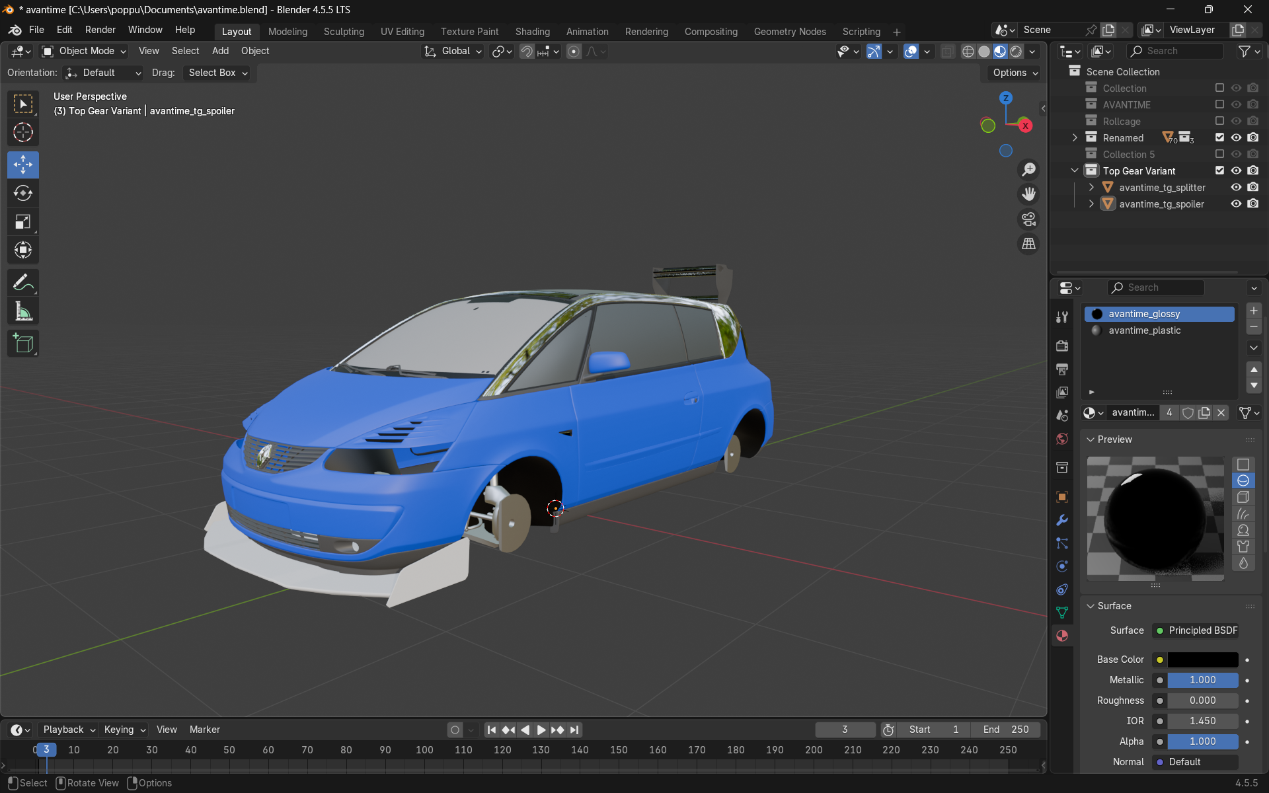
Task: Open the Modifiers wrench properties tab
Action: [1062, 520]
